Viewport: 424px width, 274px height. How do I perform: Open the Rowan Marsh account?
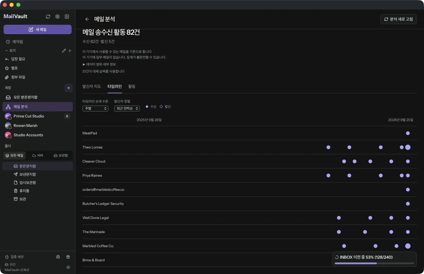click(38, 126)
